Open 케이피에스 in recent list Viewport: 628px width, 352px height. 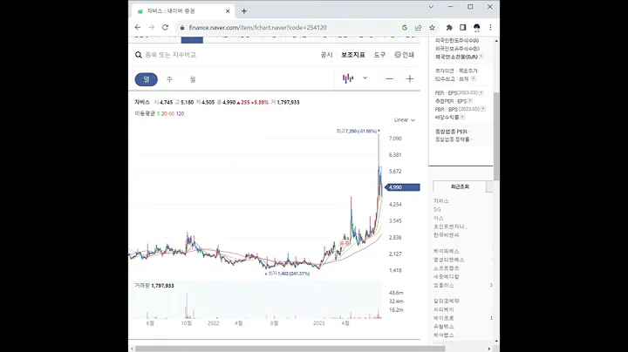click(x=447, y=251)
